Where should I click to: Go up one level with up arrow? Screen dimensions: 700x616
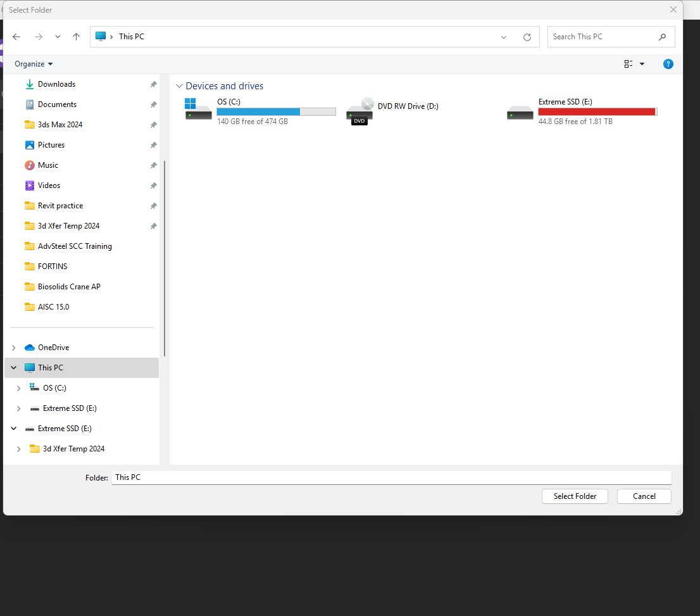[77, 37]
